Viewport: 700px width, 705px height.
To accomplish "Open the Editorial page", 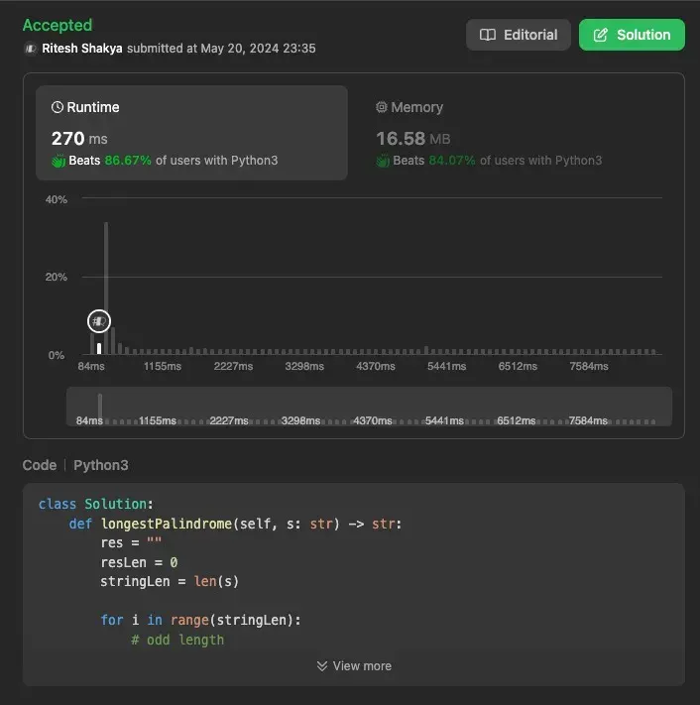I will point(519,35).
